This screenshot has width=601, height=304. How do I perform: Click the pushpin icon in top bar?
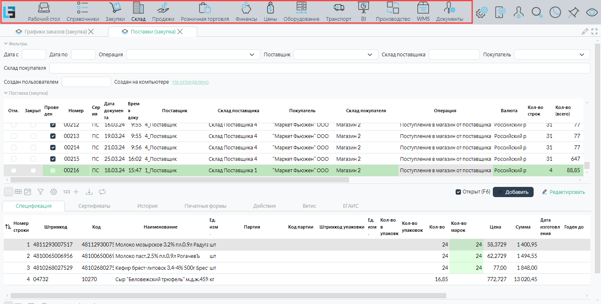pos(573,13)
